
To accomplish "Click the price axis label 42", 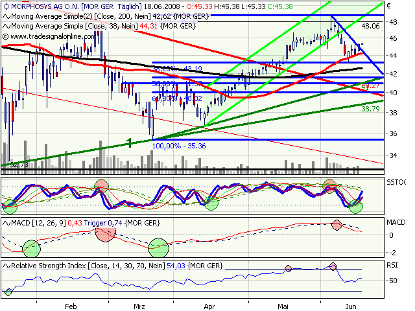I will pyautogui.click(x=393, y=74).
